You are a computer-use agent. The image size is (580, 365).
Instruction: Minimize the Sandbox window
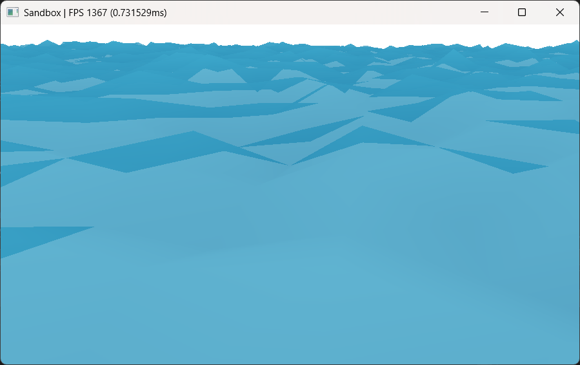click(485, 12)
